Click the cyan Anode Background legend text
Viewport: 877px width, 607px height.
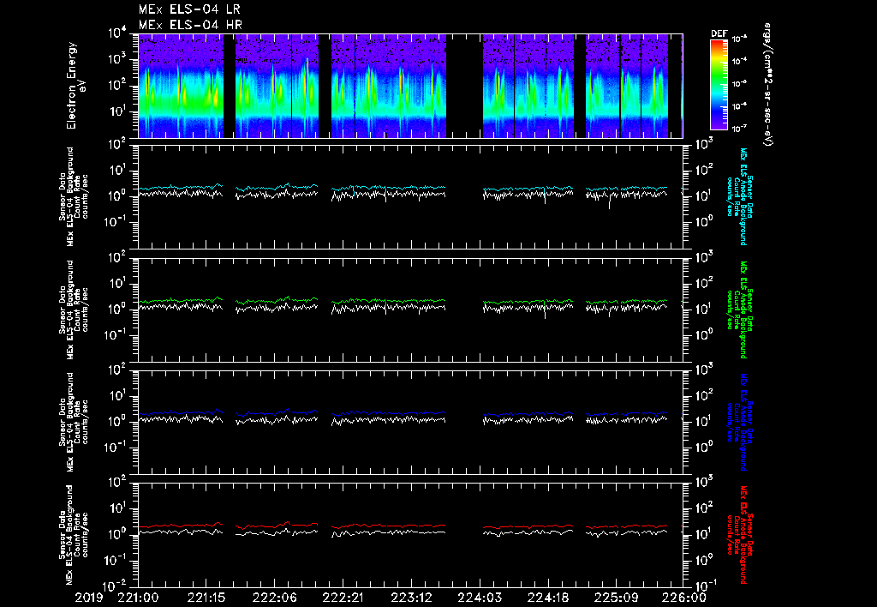coord(740,196)
